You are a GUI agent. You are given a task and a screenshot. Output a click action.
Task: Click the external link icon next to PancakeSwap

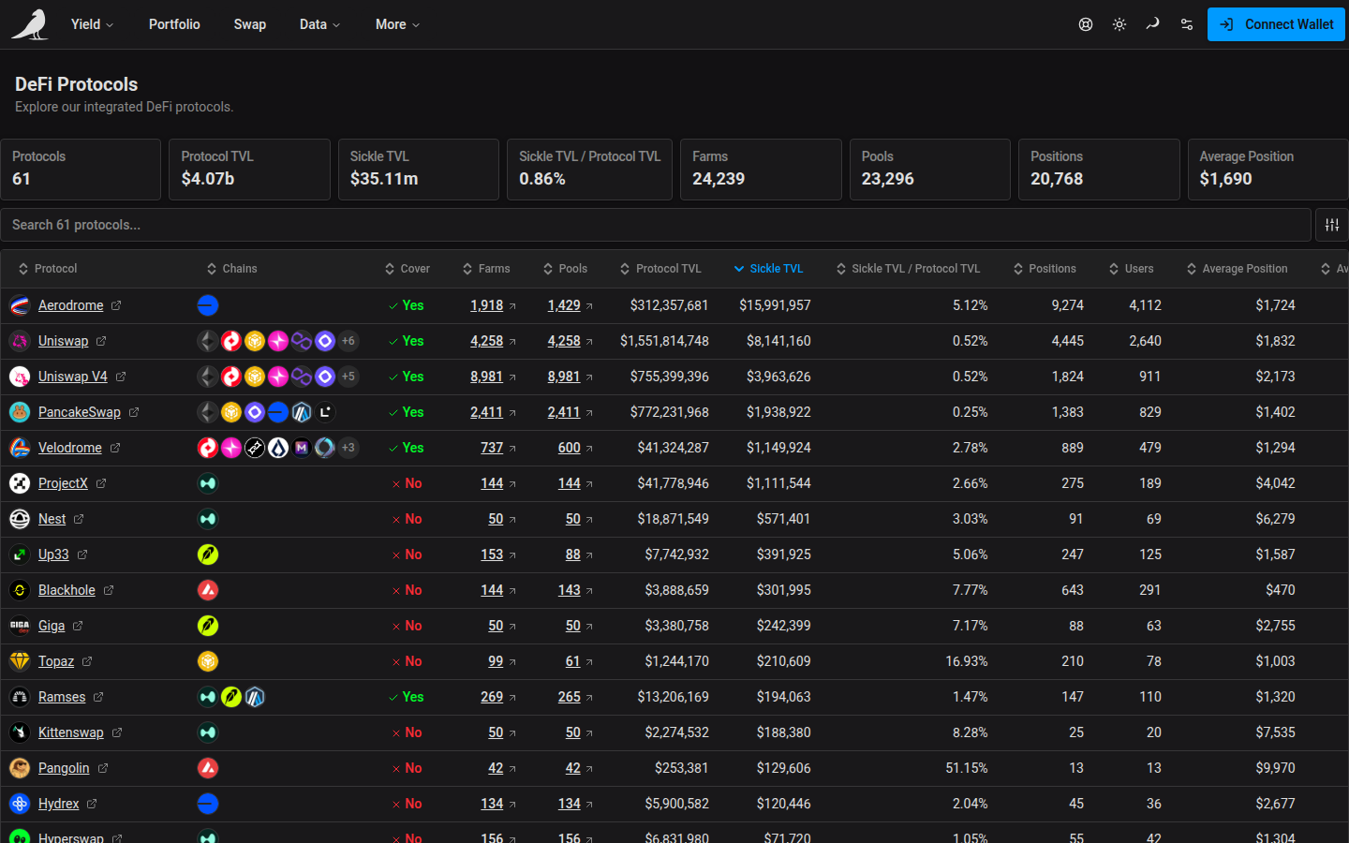(x=134, y=412)
